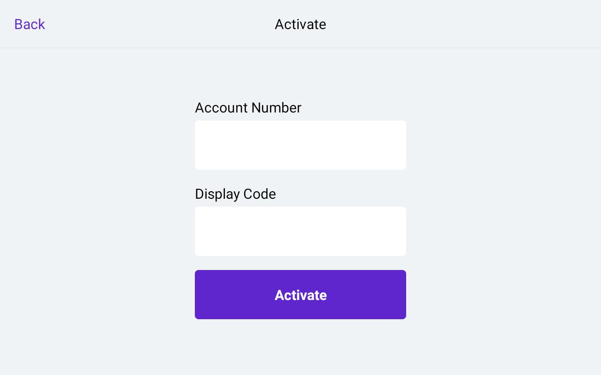Return to previous screen using Back
This screenshot has width=601, height=375.
click(29, 24)
